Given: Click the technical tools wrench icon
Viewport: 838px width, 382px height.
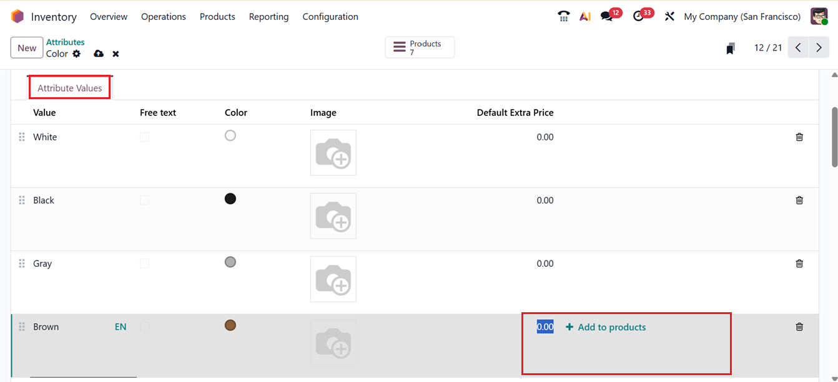Looking at the screenshot, I should coord(669,16).
